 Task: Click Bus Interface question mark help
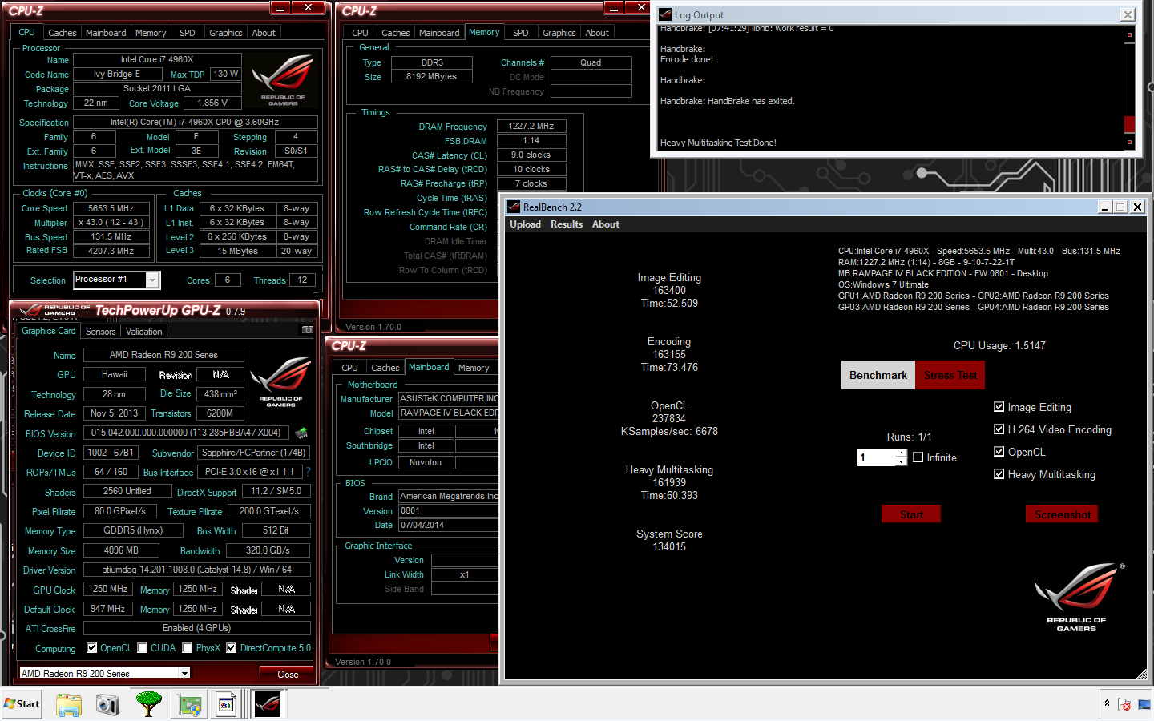click(x=308, y=472)
